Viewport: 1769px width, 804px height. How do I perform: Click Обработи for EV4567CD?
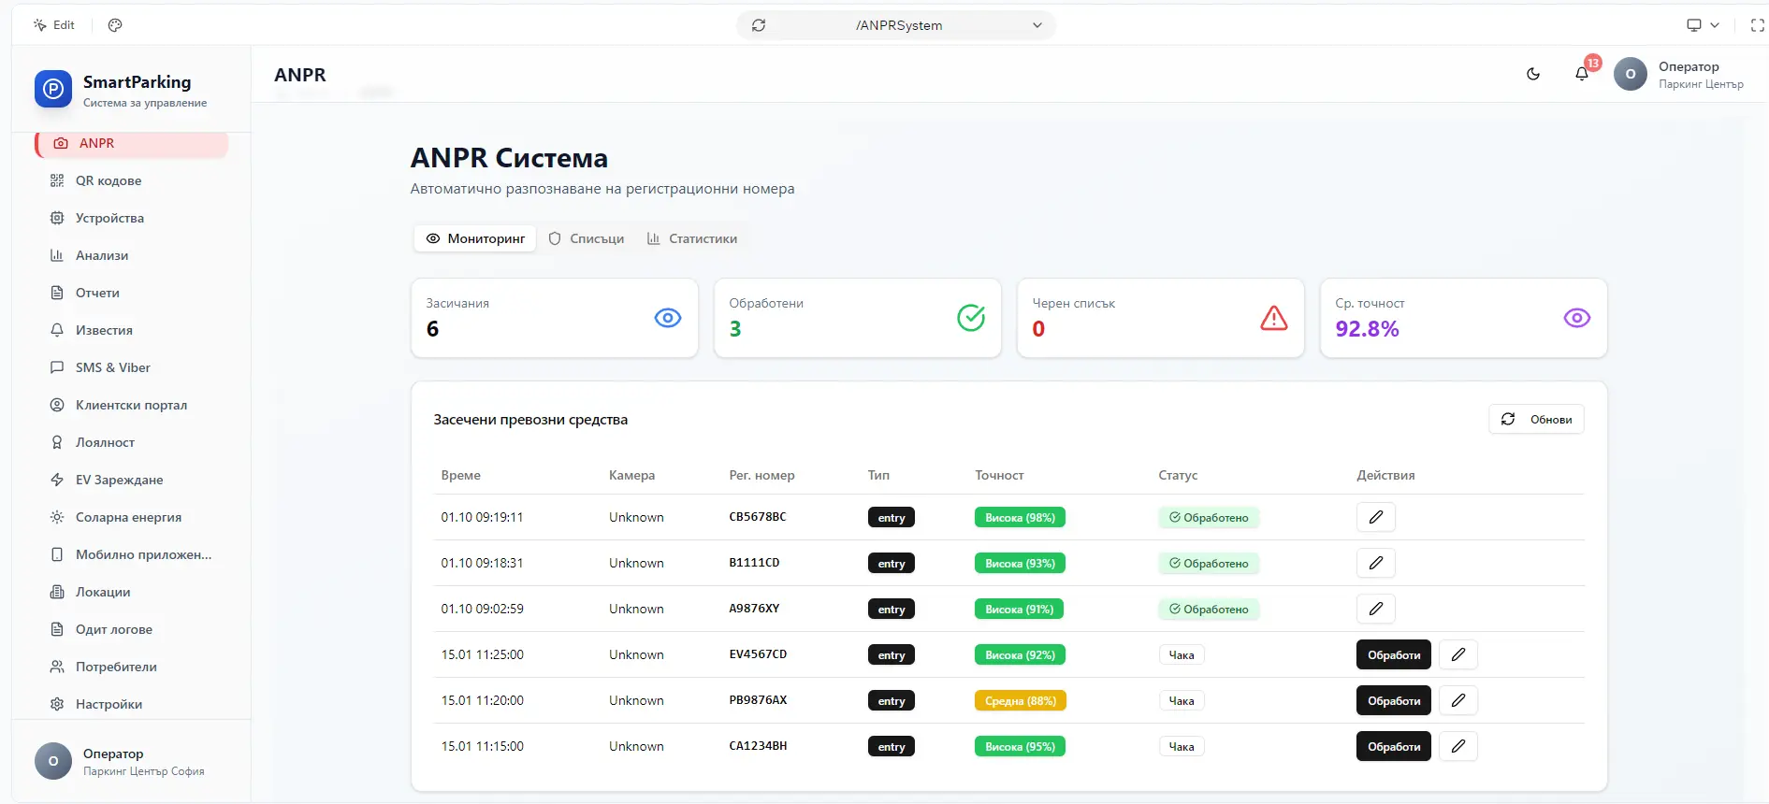[1394, 654]
